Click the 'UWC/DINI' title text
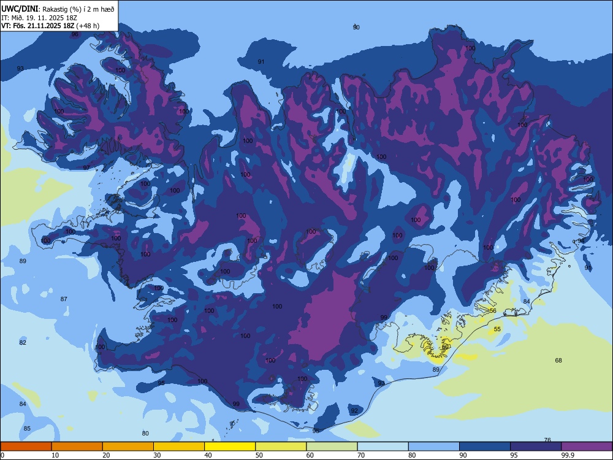Screen dimensions: 613x460 [20, 9]
